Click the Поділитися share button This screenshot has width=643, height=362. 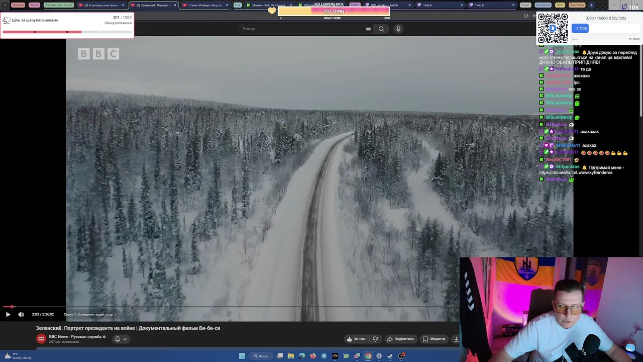(400, 339)
